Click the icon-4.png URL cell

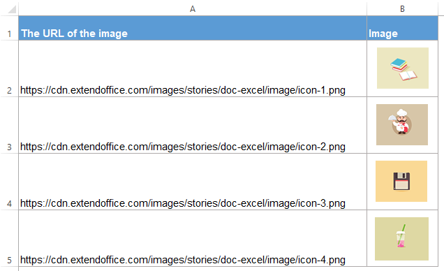193,238
